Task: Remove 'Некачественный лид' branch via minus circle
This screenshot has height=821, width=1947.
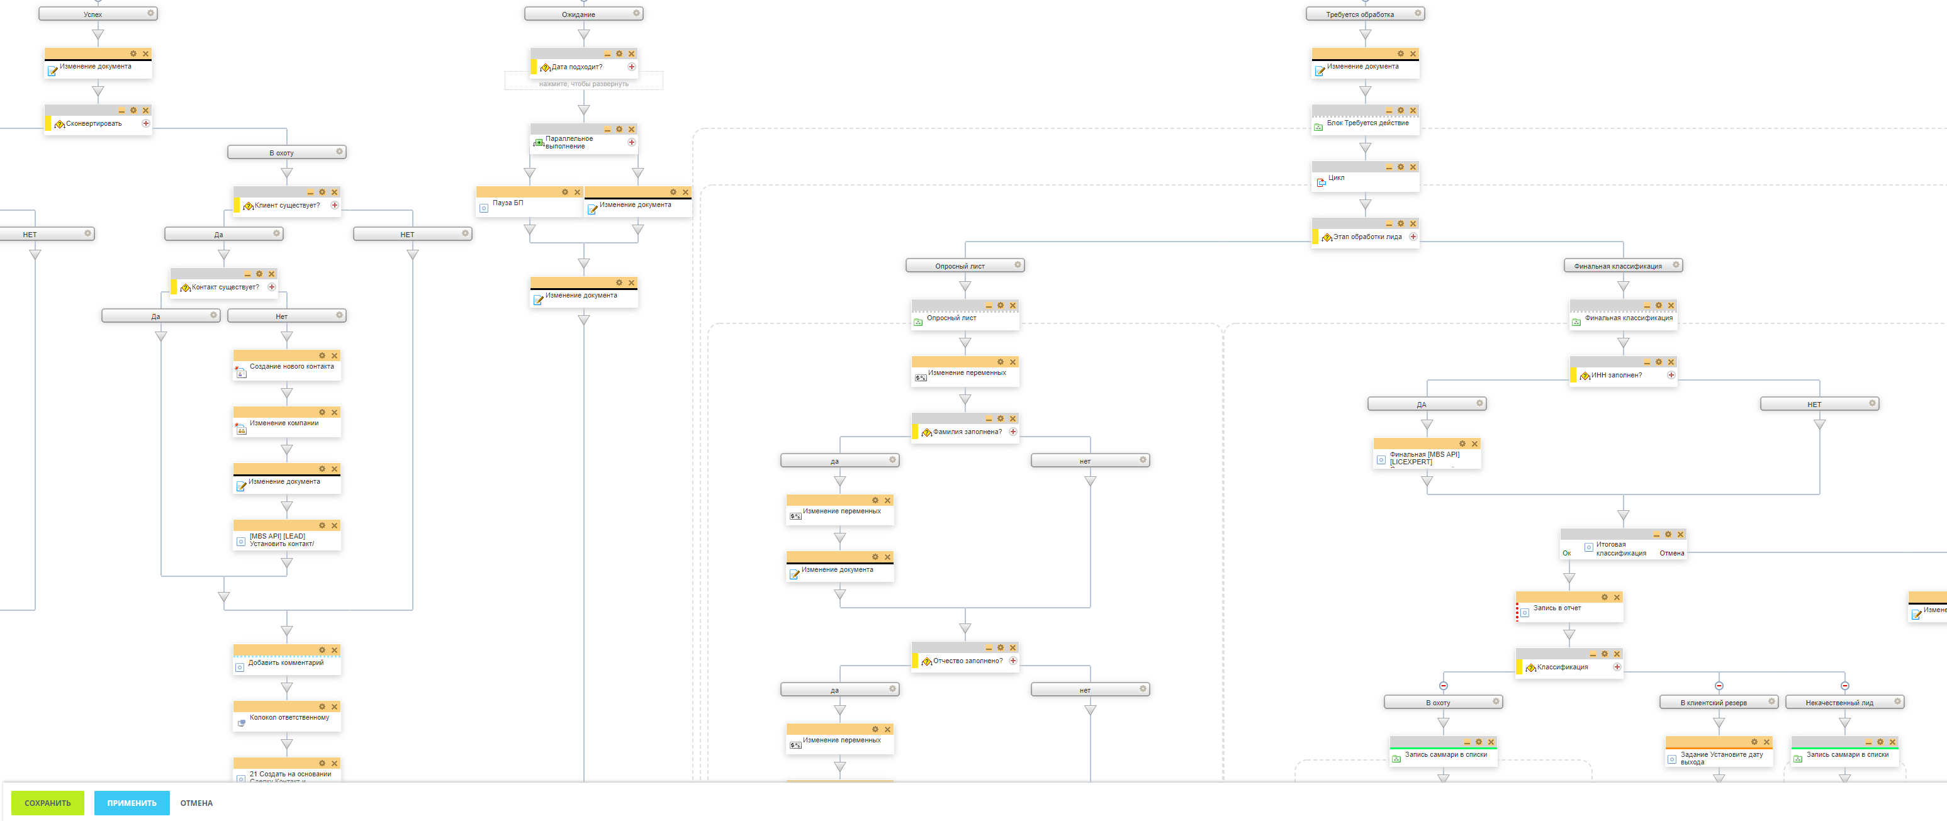Action: pos(1845,686)
